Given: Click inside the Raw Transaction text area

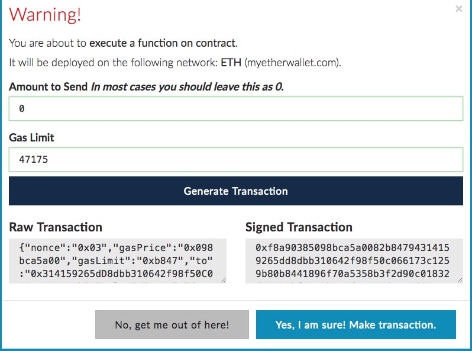Looking at the screenshot, I should [117, 260].
